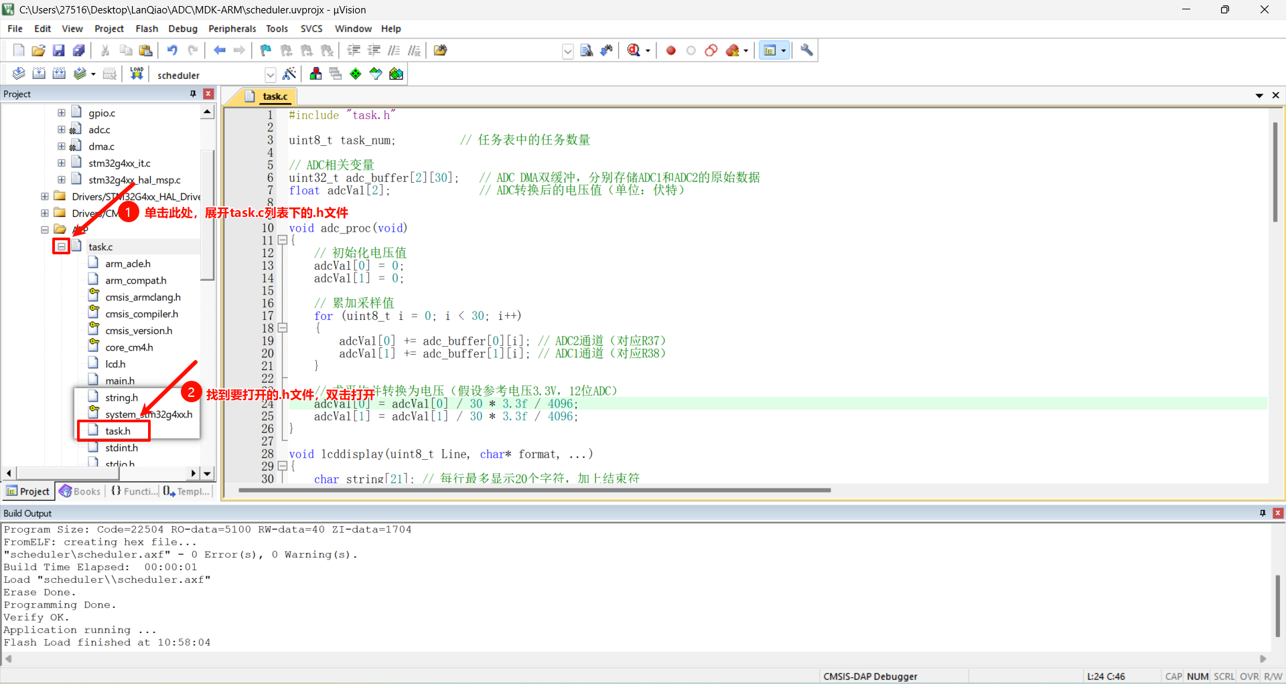
Task: Collapse the for-loop block at line 18
Action: [283, 328]
